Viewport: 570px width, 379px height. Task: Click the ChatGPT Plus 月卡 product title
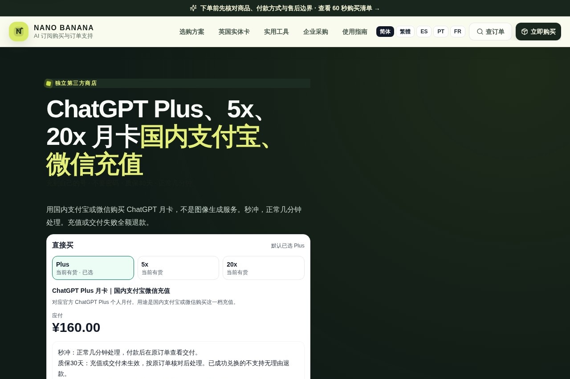(x=111, y=291)
